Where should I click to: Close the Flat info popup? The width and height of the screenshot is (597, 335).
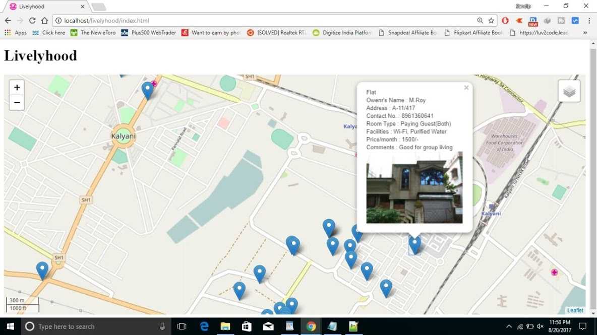(466, 88)
